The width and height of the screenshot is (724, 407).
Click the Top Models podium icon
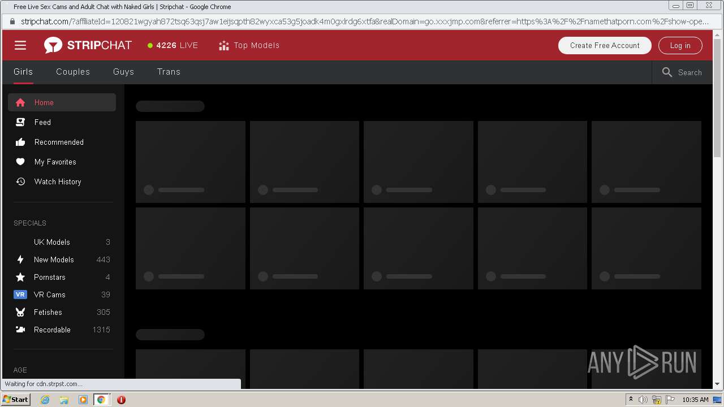pos(224,45)
